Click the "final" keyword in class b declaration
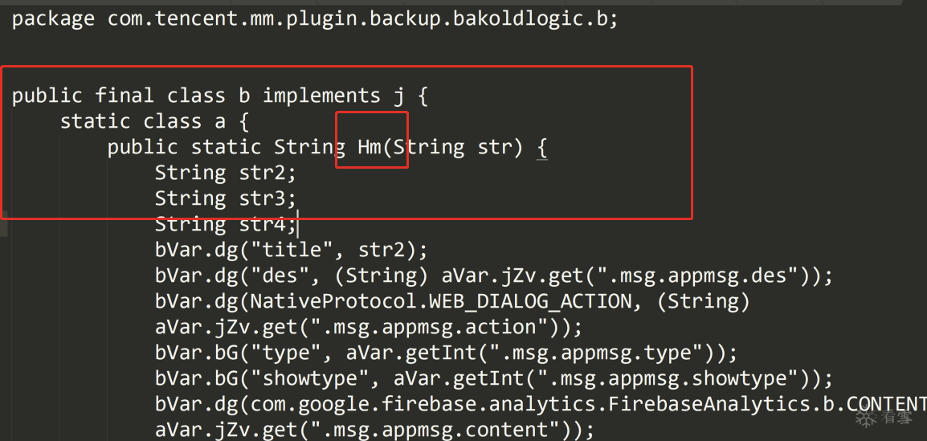The width and height of the screenshot is (927, 441). click(x=125, y=96)
